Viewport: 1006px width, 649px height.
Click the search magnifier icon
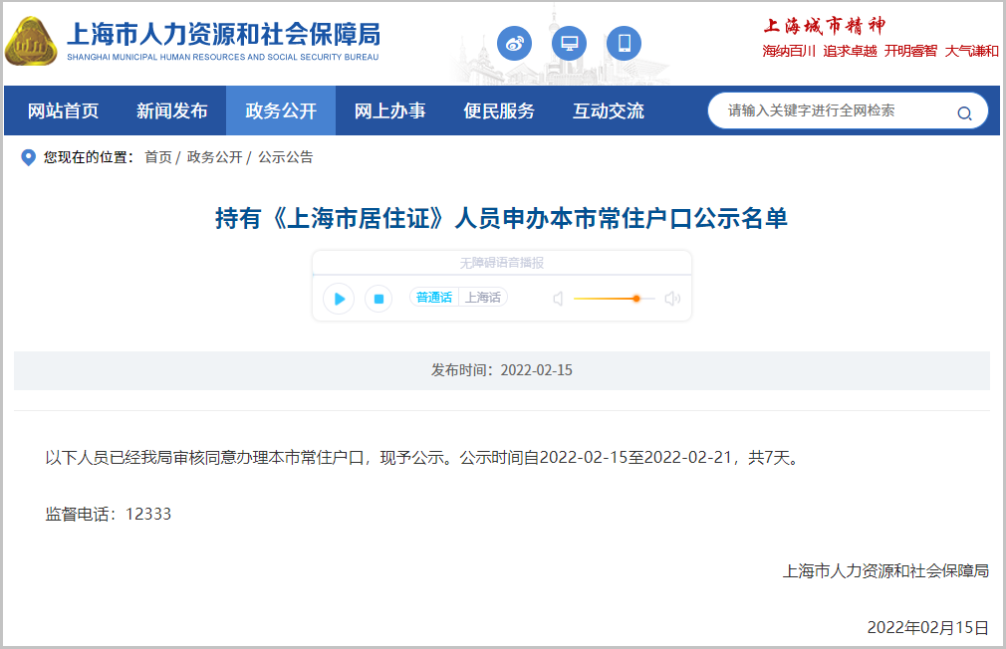964,113
